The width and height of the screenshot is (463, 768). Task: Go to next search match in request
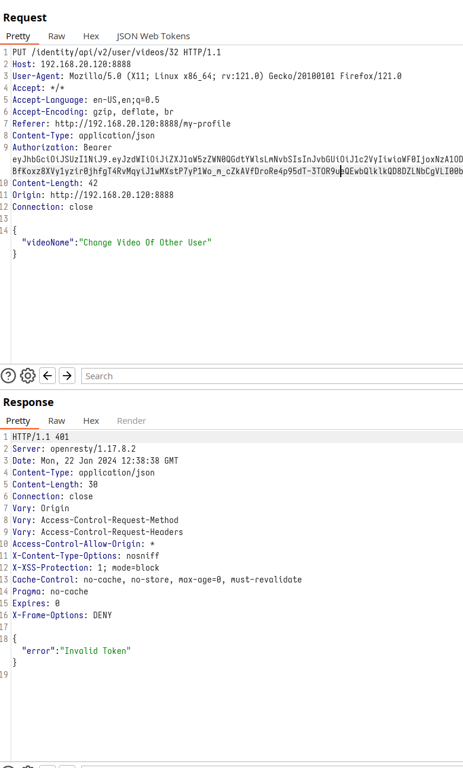click(67, 376)
